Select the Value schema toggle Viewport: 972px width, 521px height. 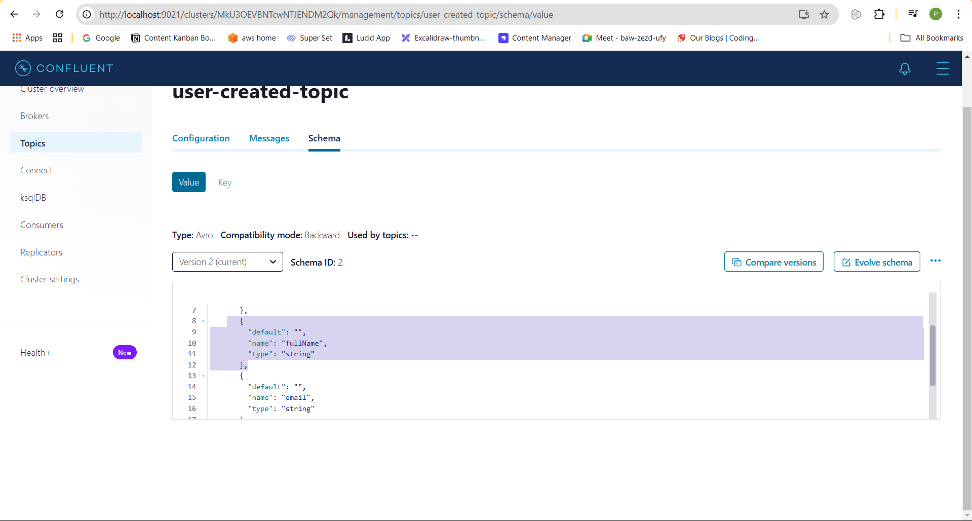[189, 182]
